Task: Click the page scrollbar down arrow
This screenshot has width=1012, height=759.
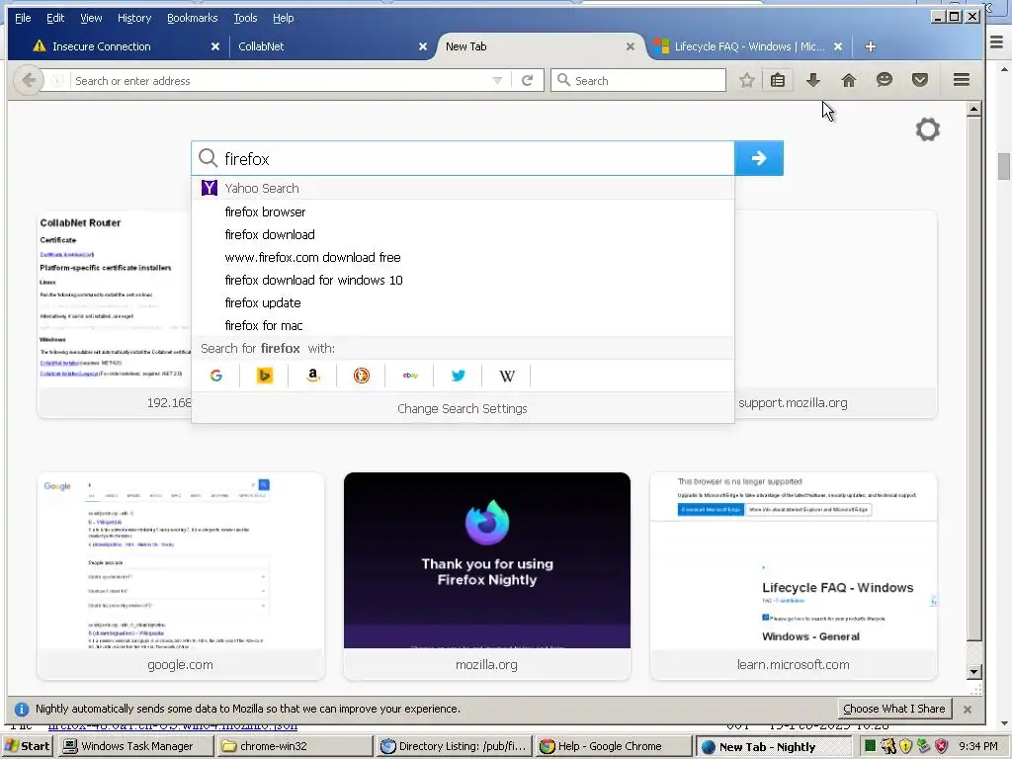Action: coord(973,672)
